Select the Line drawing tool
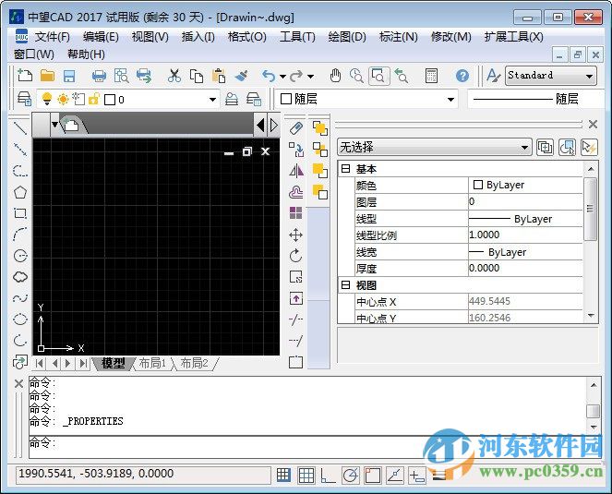Image resolution: width=612 pixels, height=494 pixels. [20, 127]
